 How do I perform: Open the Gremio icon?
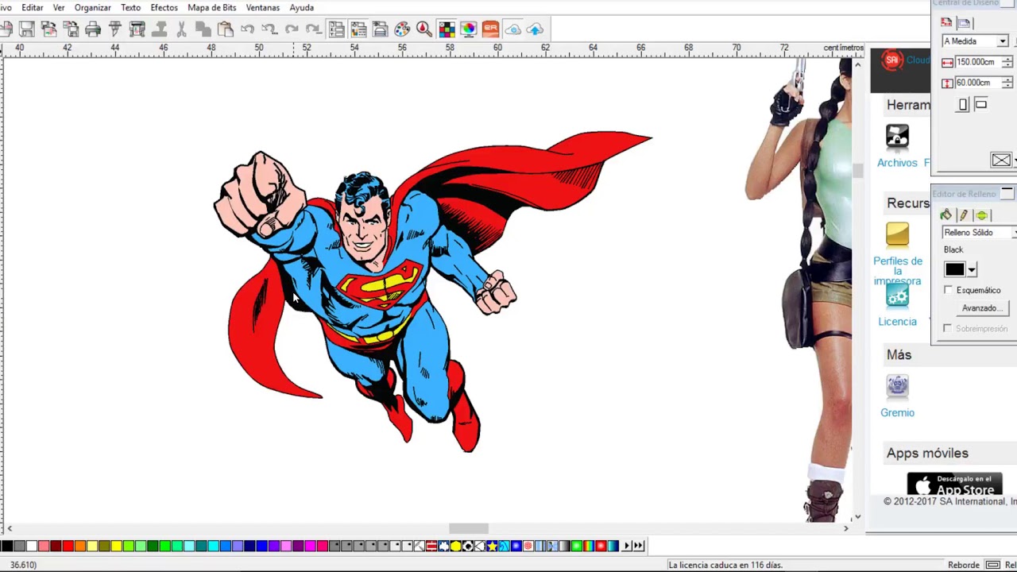(897, 386)
